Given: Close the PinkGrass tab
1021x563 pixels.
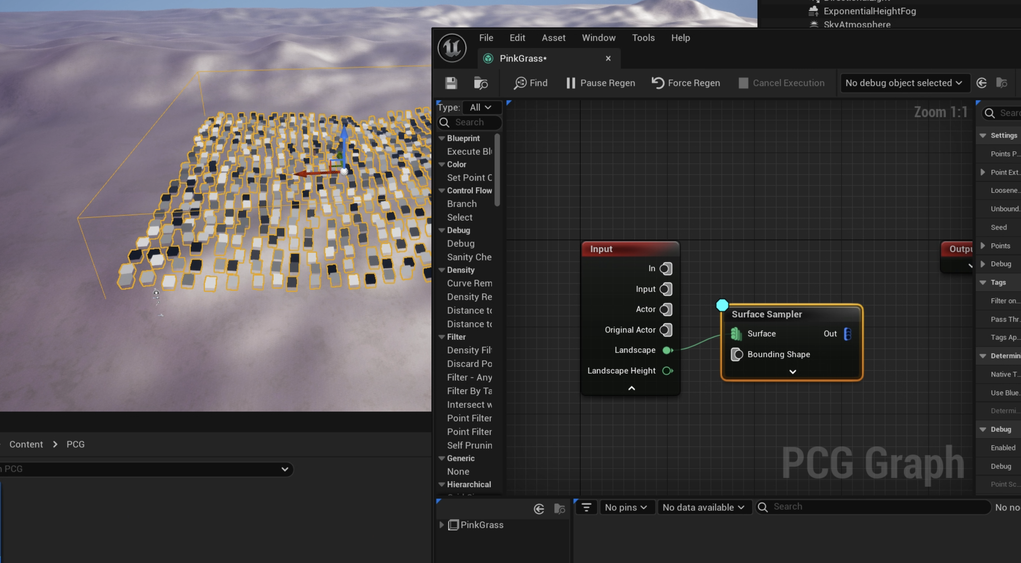Looking at the screenshot, I should (x=608, y=59).
